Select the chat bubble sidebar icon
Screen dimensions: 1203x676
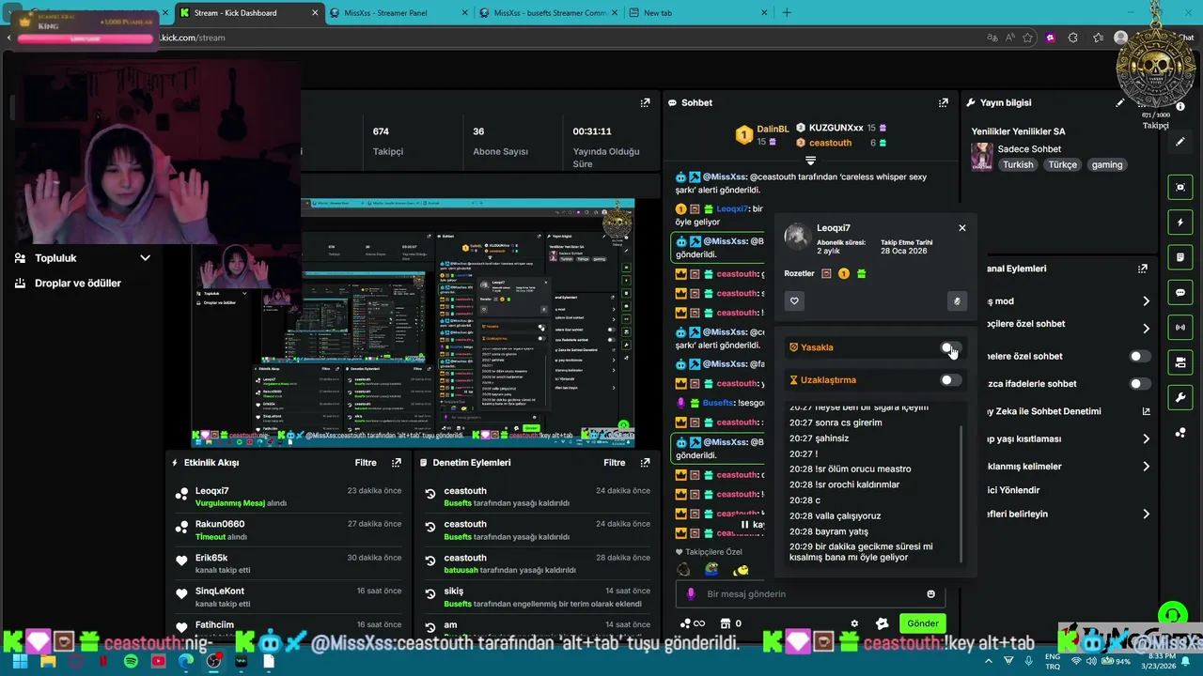[x=1180, y=293]
